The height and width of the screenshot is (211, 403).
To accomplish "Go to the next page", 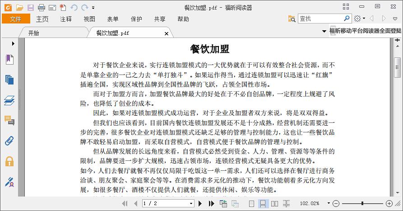I will [x=200, y=203].
